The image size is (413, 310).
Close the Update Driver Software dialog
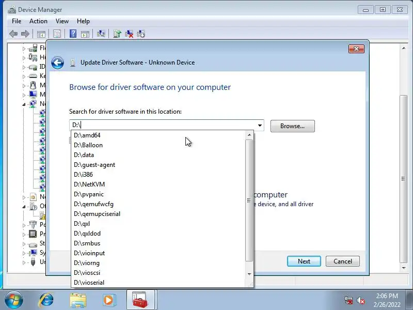click(356, 49)
